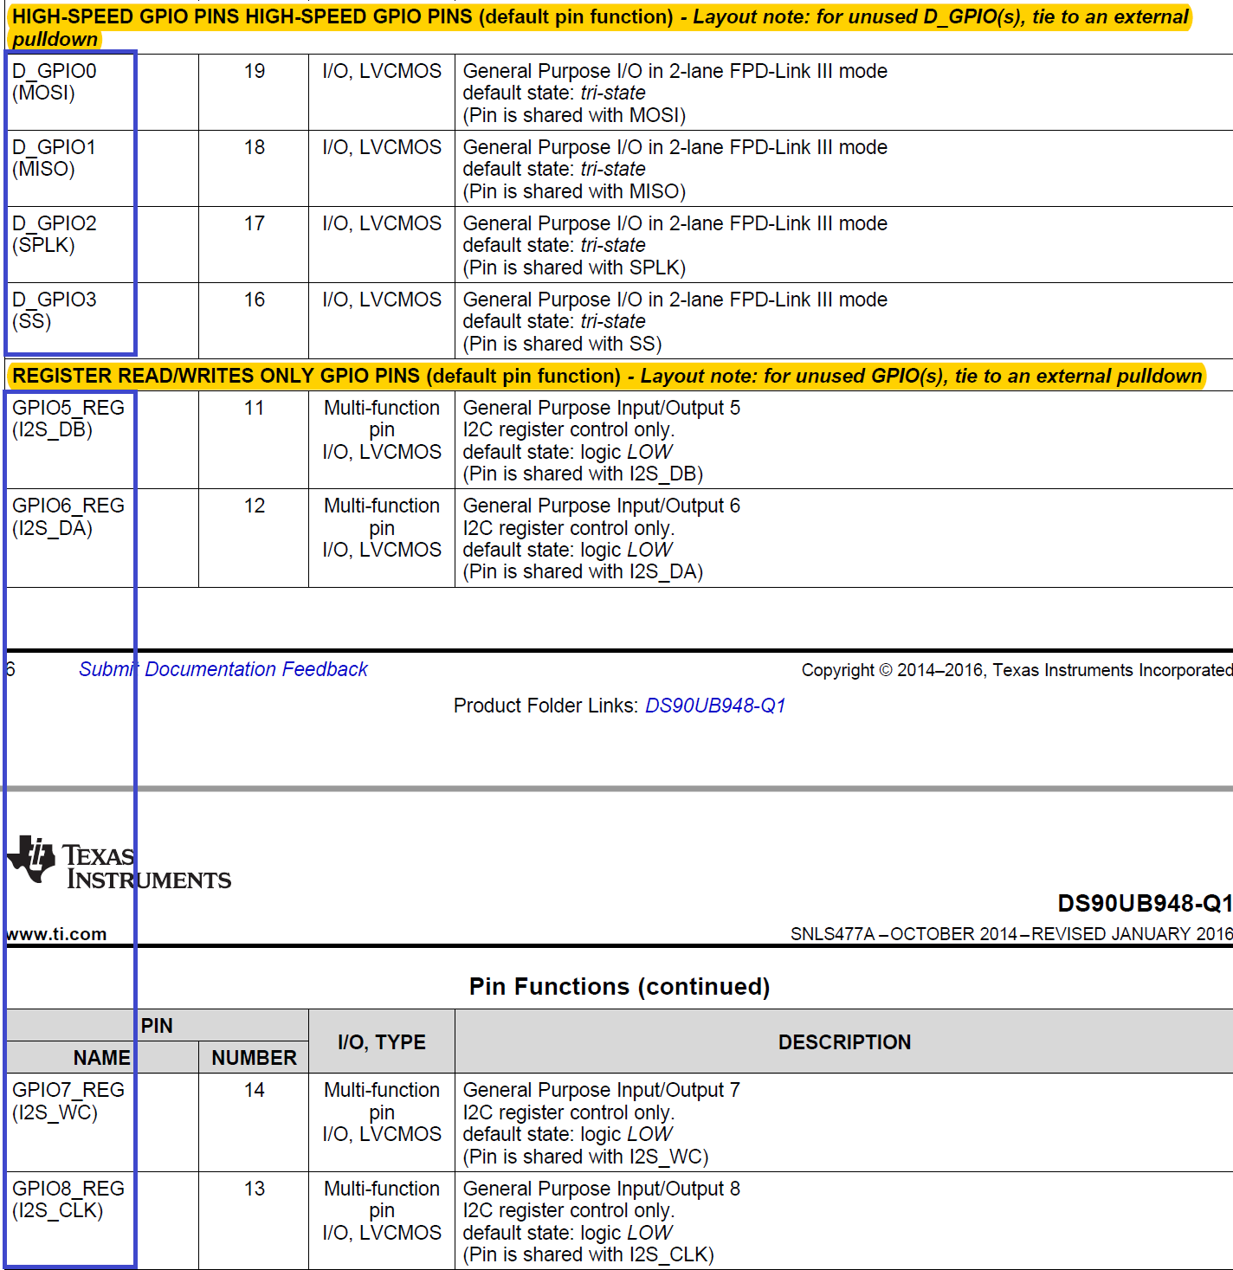The height and width of the screenshot is (1270, 1233).
Task: Click 'Pin is shared with I2S_WC' text
Action: 585,1157
